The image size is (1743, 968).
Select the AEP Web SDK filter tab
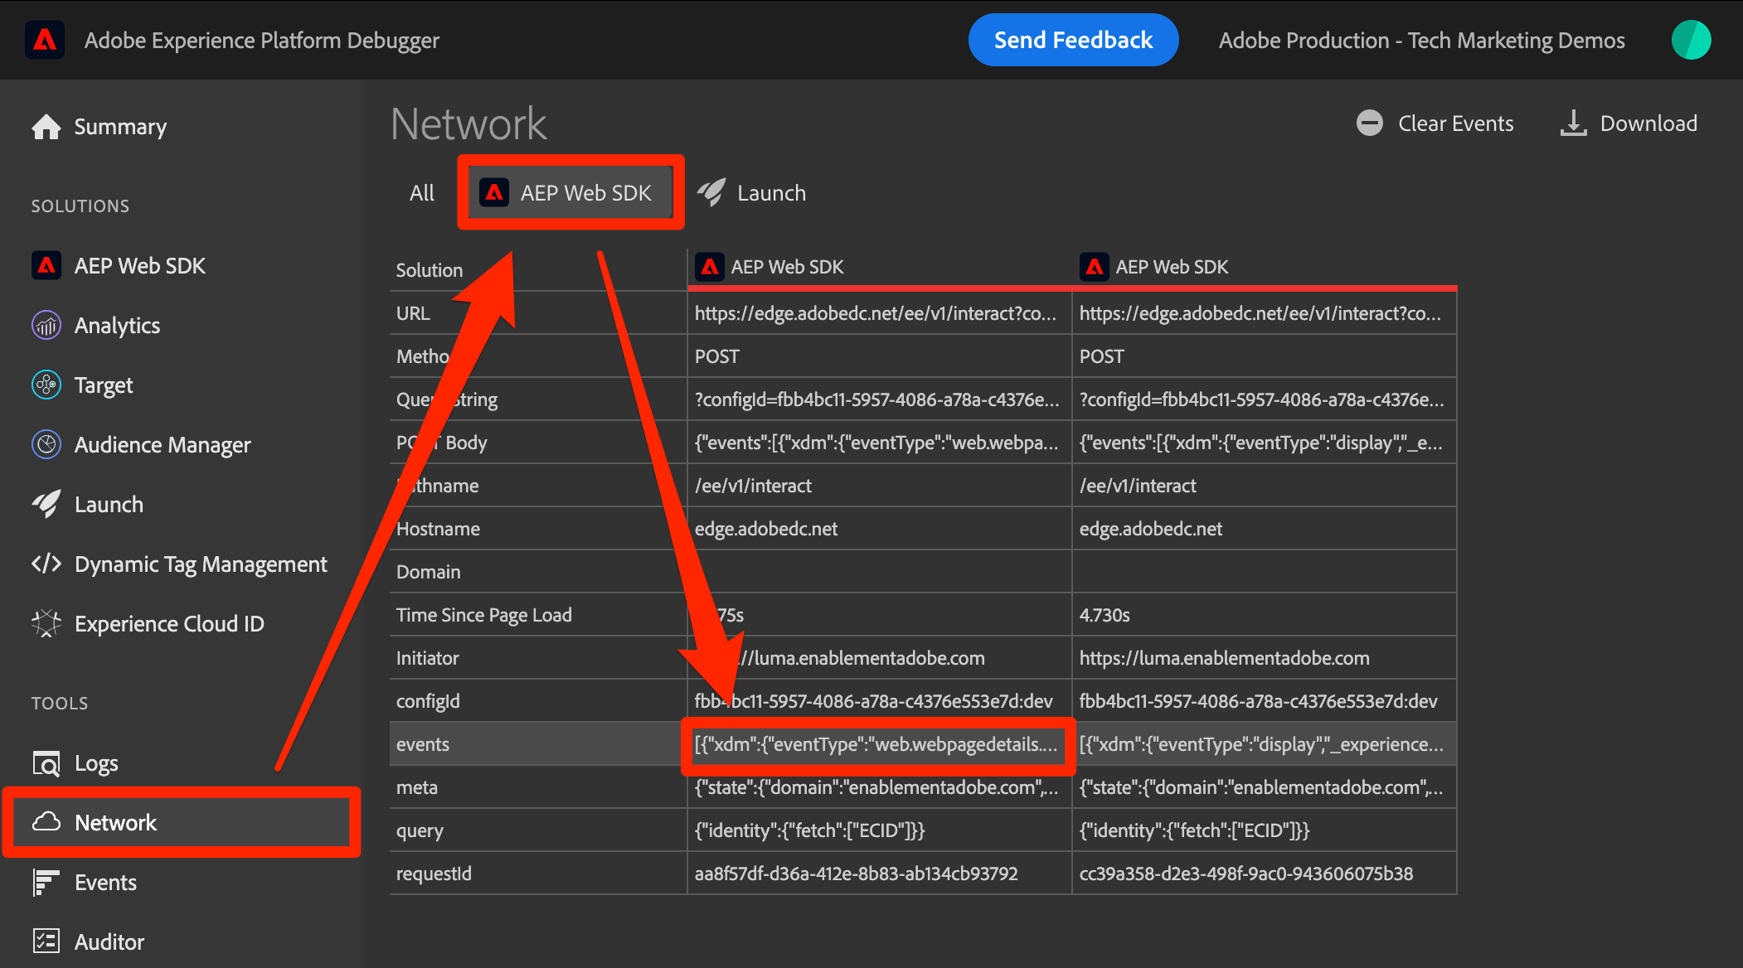[x=570, y=193]
